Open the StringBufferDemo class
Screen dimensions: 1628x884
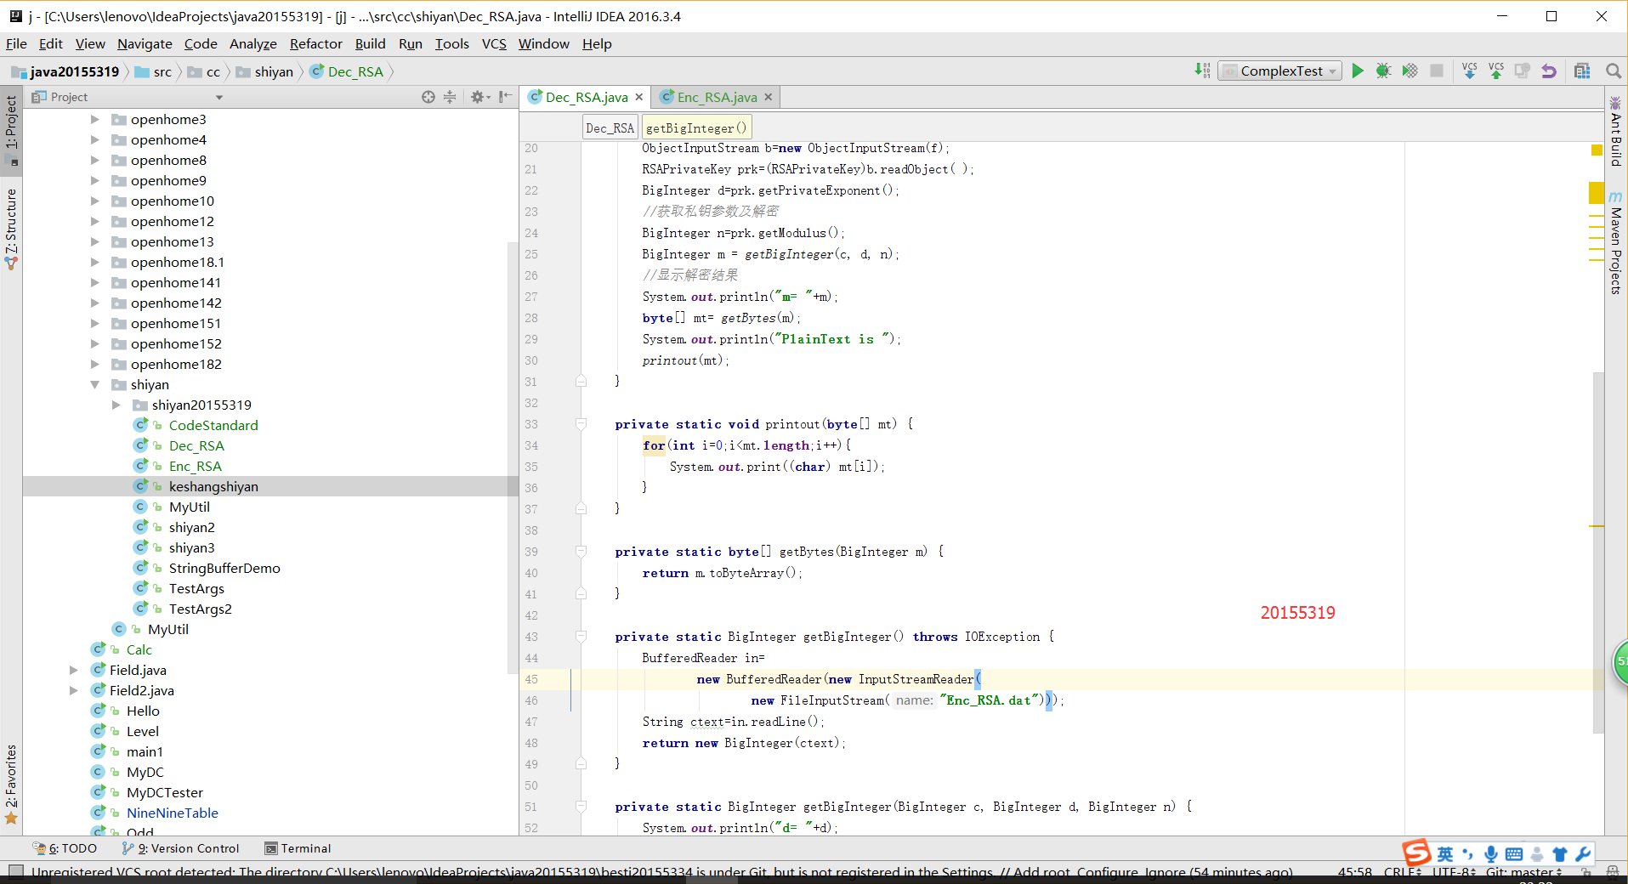[224, 568]
